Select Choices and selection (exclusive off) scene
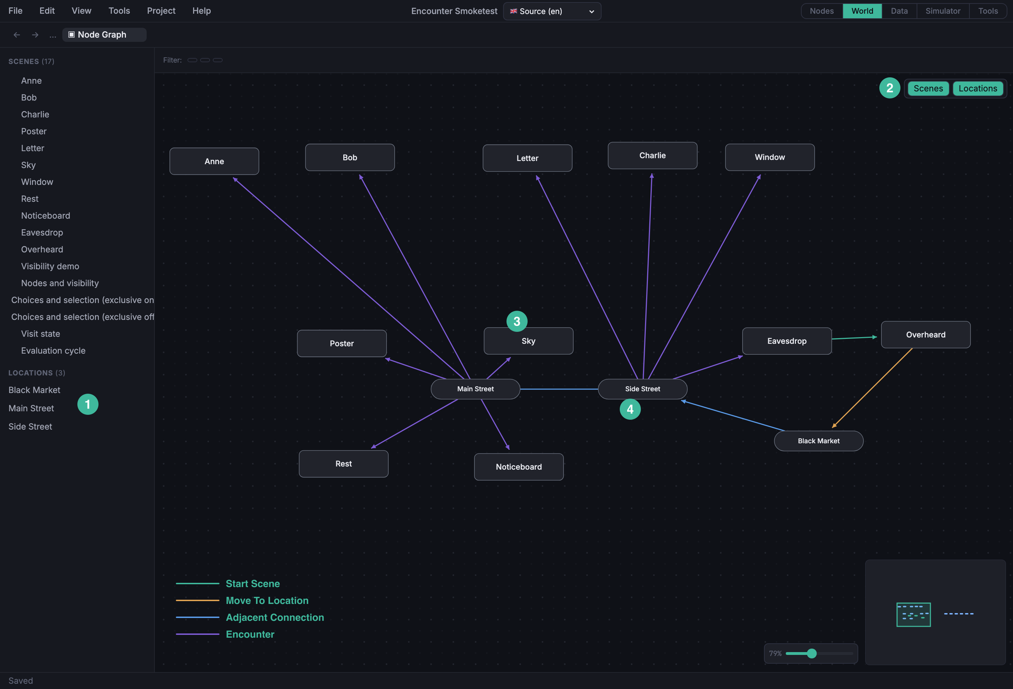This screenshot has height=689, width=1013. 82,317
